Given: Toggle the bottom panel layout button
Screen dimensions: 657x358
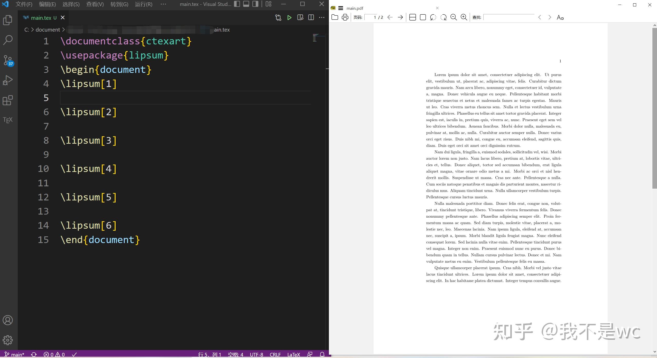Looking at the screenshot, I should click(246, 4).
